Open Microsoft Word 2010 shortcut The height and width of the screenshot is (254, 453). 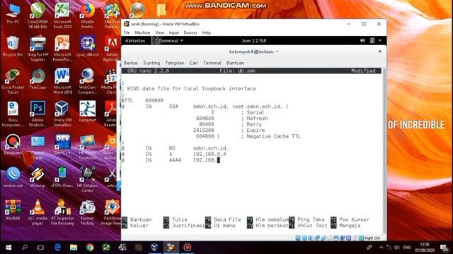coord(62,81)
